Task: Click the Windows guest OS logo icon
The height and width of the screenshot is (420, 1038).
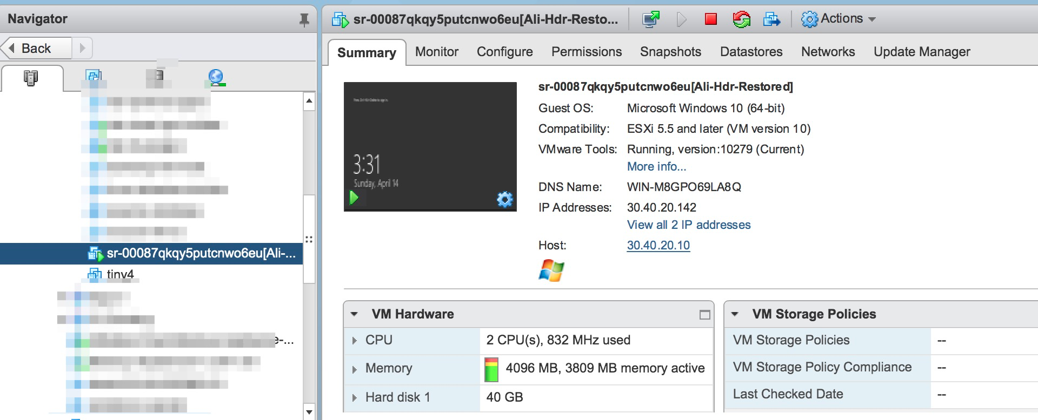Action: [551, 270]
